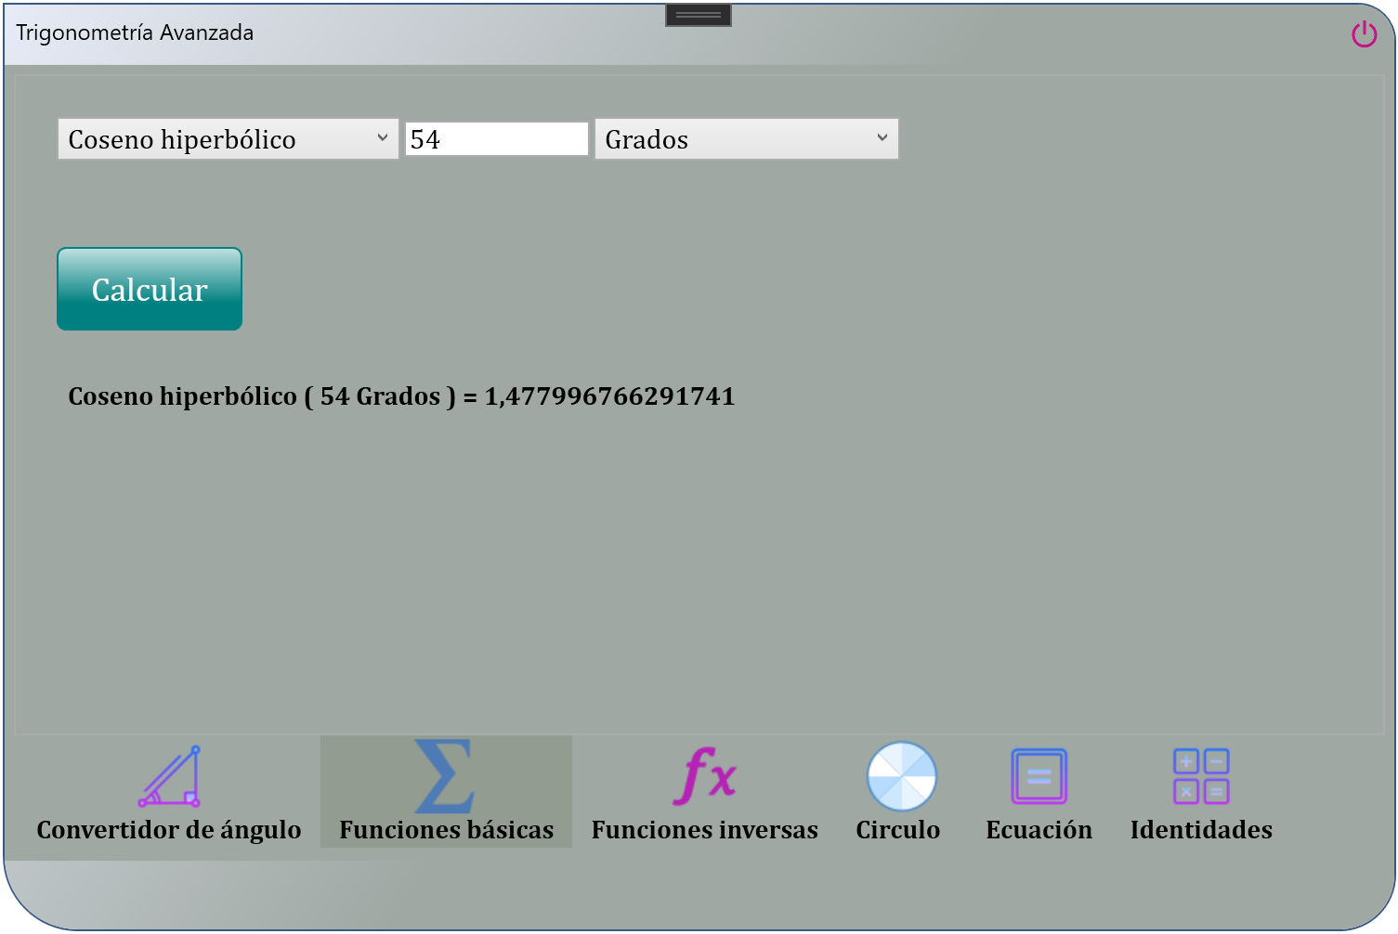1398x934 pixels.
Task: Click the Trigonometría Avanzada title text
Action: [135, 32]
